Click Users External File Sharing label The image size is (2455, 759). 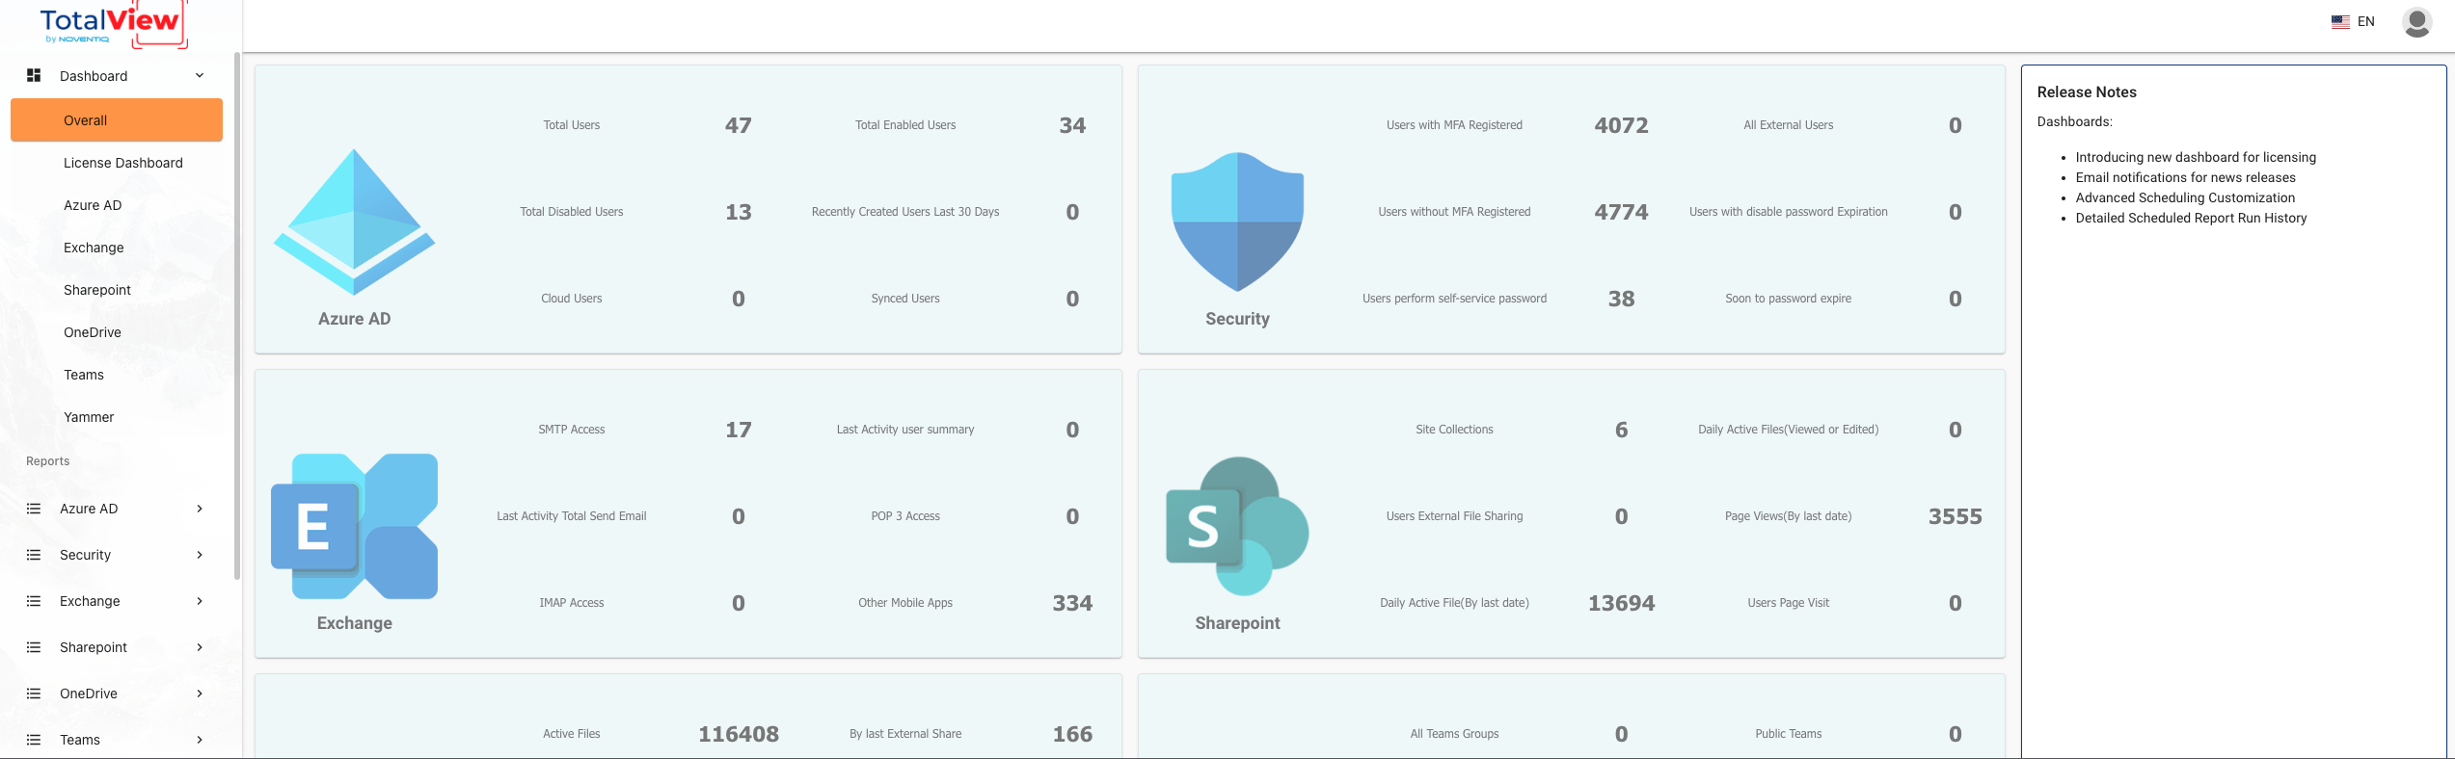pos(1454,516)
